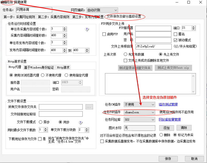Image resolution: width=207 pixels, height=163 pixels.
Task: Click the FTP 密码 input field
Action: coord(153,40)
